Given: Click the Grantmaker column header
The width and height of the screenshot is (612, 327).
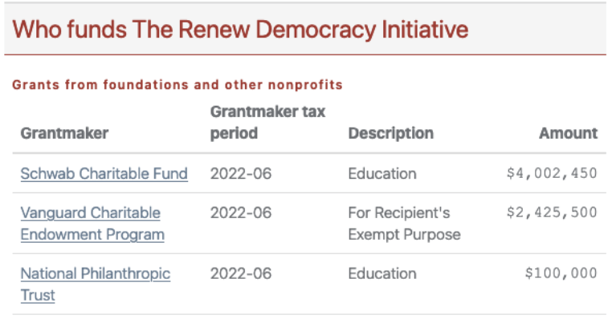Looking at the screenshot, I should click(64, 133).
